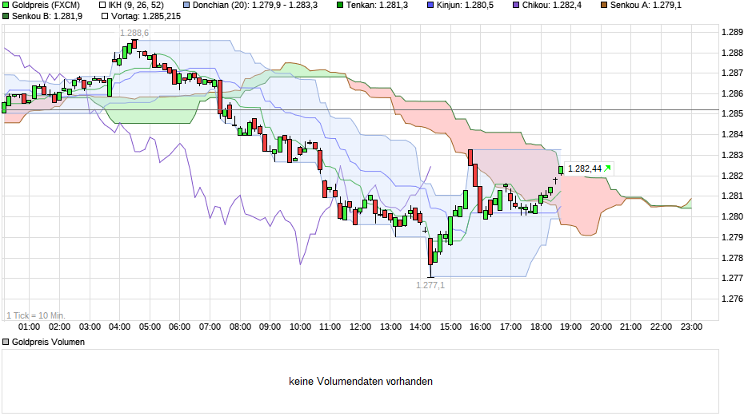Click the Goldpreis (FXCM) green legend square
The image size is (752, 420).
click(7, 5)
